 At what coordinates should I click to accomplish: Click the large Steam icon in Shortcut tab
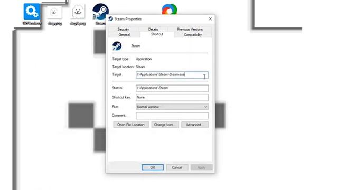pos(117,46)
